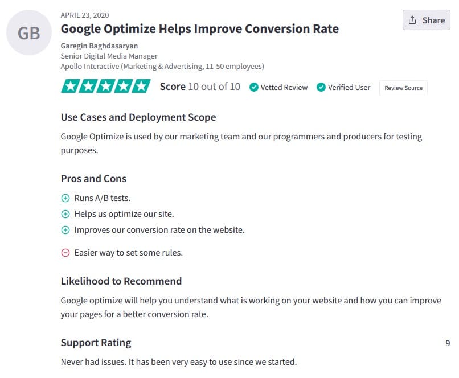
Task: Click the third green rating star
Action: [x=106, y=86]
